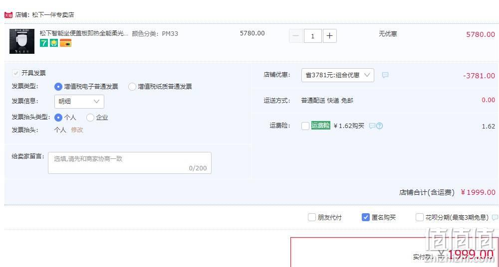This screenshot has height=267, width=499.
Task: Click the 修改 link for invoice title
Action: point(77,130)
